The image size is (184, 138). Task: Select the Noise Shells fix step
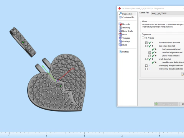(x=126, y=31)
